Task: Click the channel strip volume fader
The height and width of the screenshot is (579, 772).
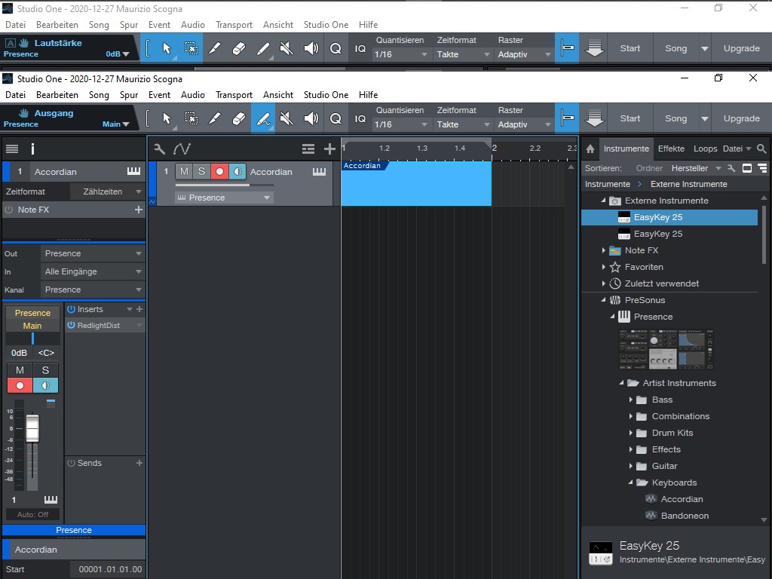Action: click(x=32, y=428)
